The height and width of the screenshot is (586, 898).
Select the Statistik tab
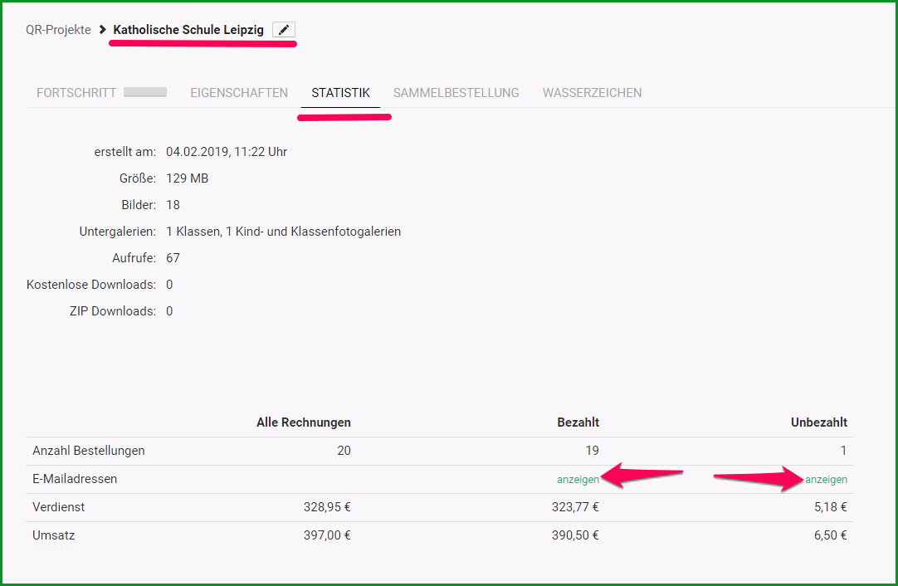[x=341, y=93]
